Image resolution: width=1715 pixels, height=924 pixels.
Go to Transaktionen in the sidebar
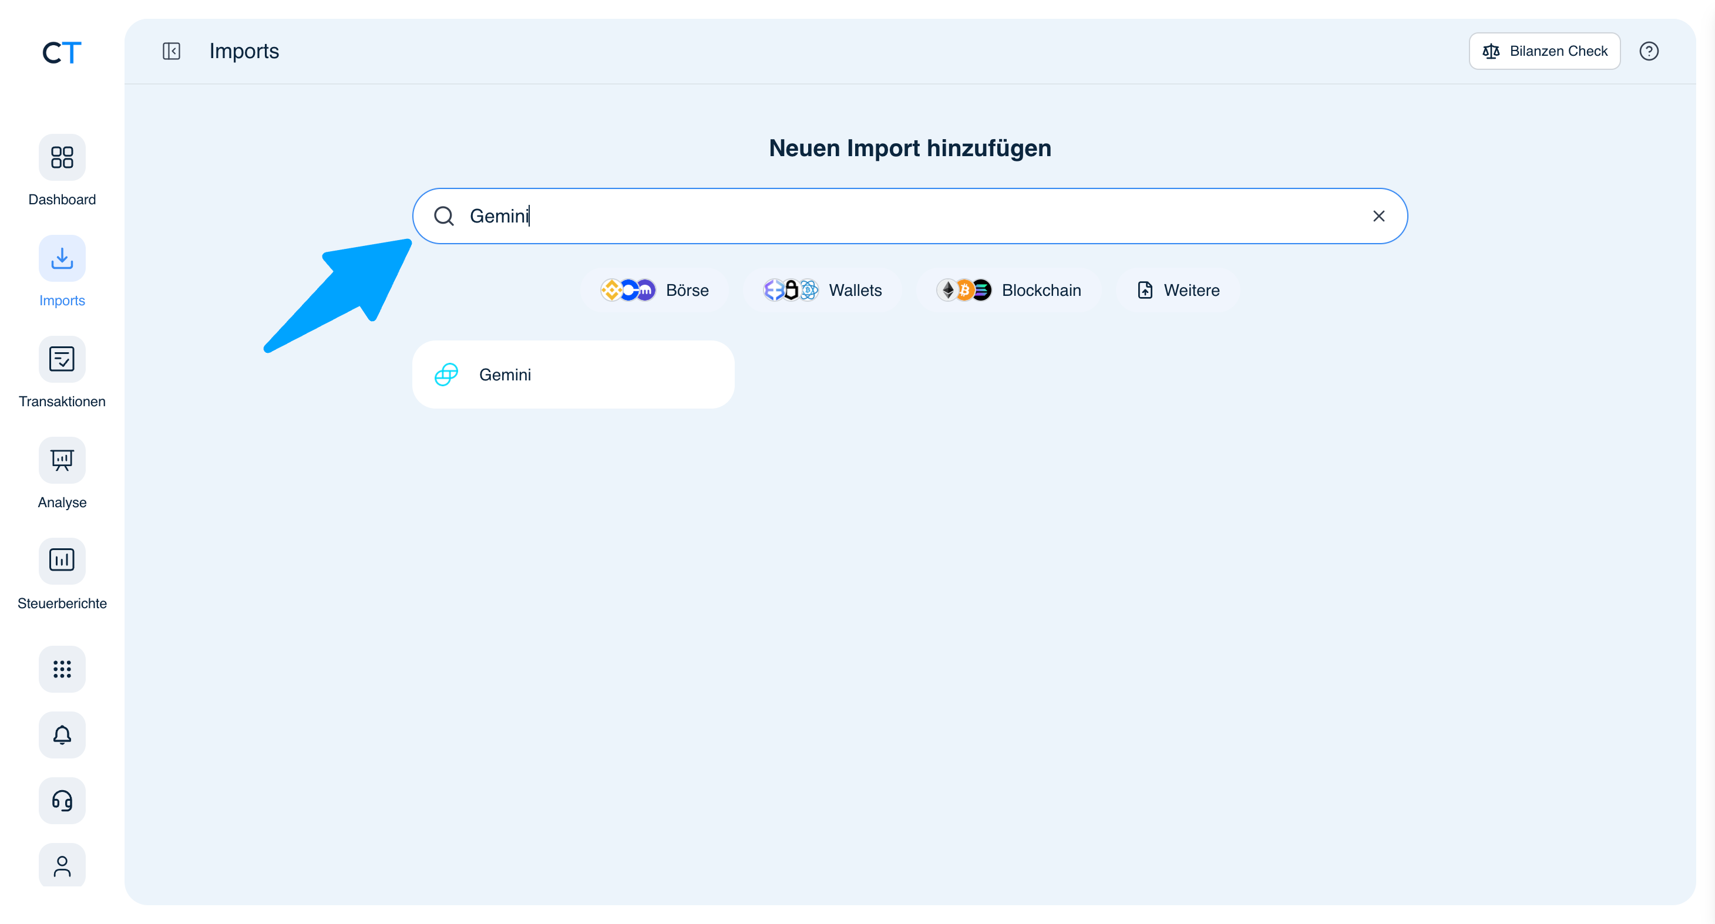coord(62,373)
